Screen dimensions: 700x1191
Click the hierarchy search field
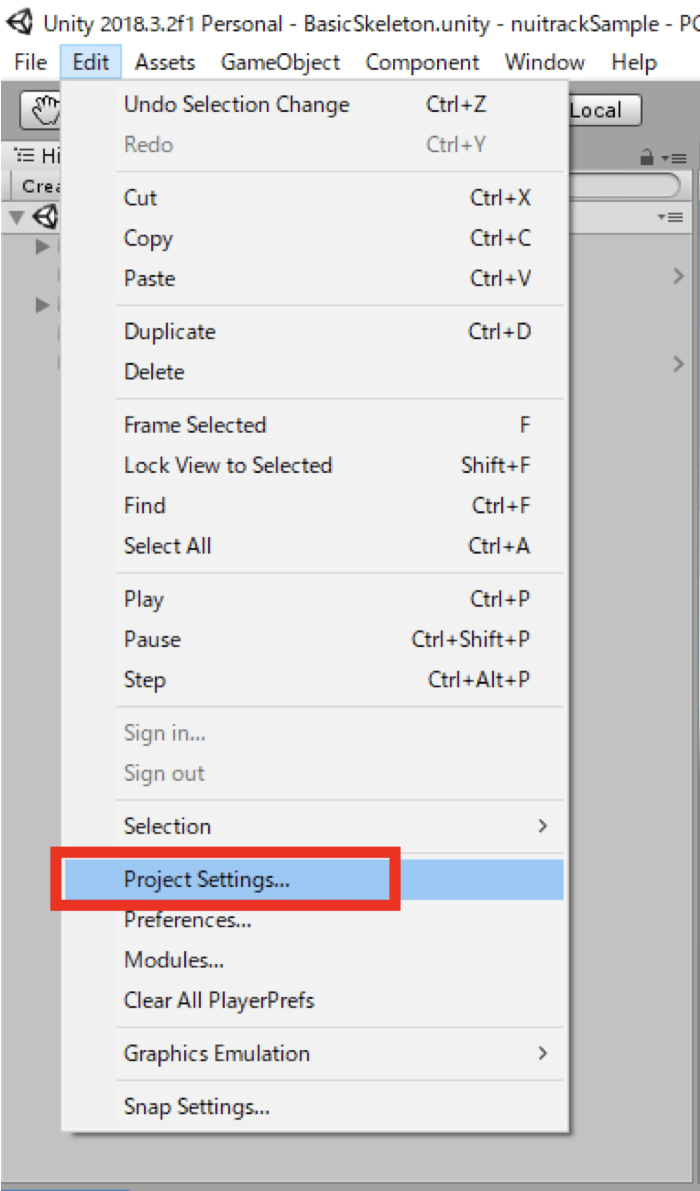(x=623, y=186)
